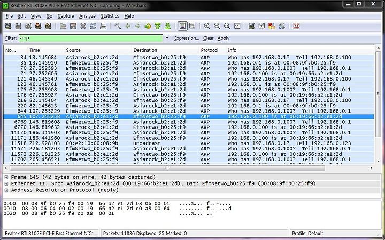Viewport: 385px width, 240px height.
Task: Expand Address Resolution Protocol (reply) node
Action: [6, 190]
